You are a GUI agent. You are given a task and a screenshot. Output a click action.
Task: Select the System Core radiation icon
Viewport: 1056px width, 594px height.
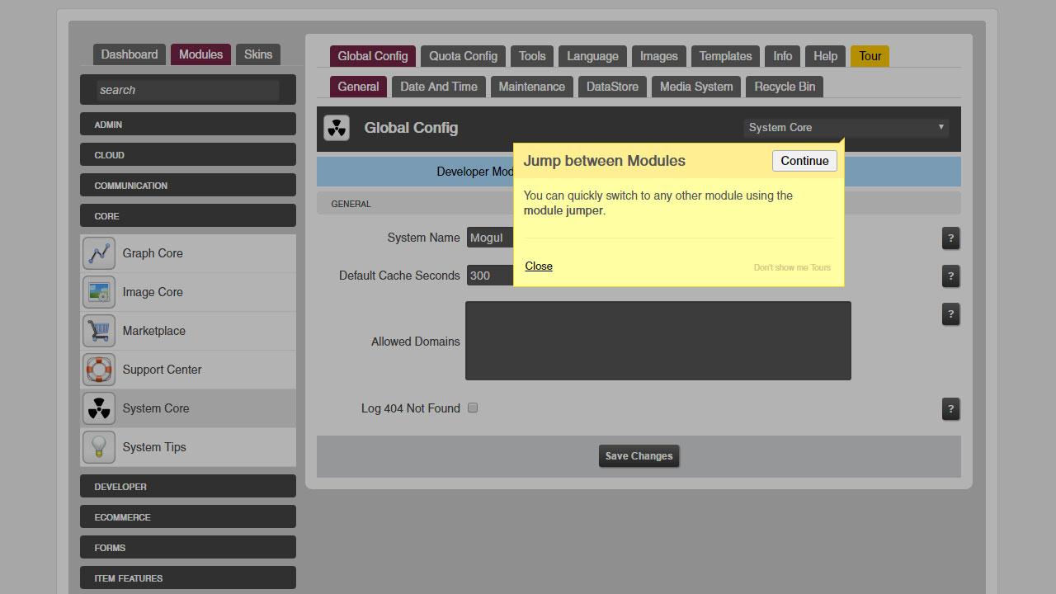pyautogui.click(x=99, y=408)
